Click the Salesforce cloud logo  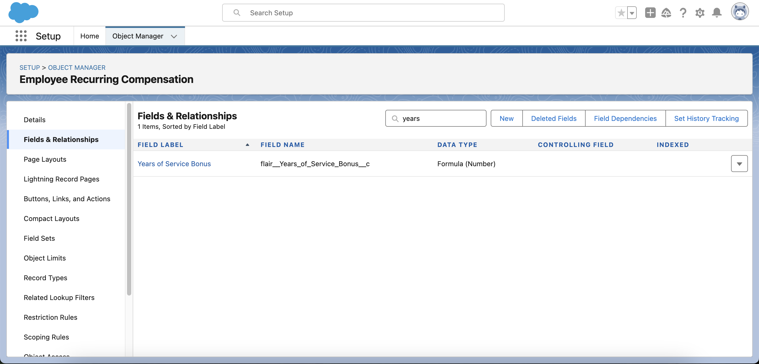tap(23, 12)
